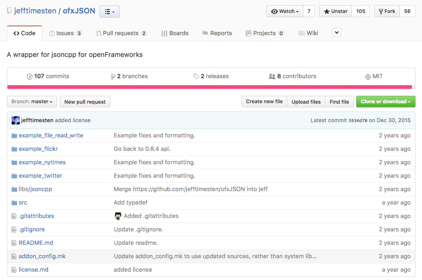The height and width of the screenshot is (280, 422).
Task: Open the list-view dropdown next to ofxJSON
Action: [x=109, y=12]
